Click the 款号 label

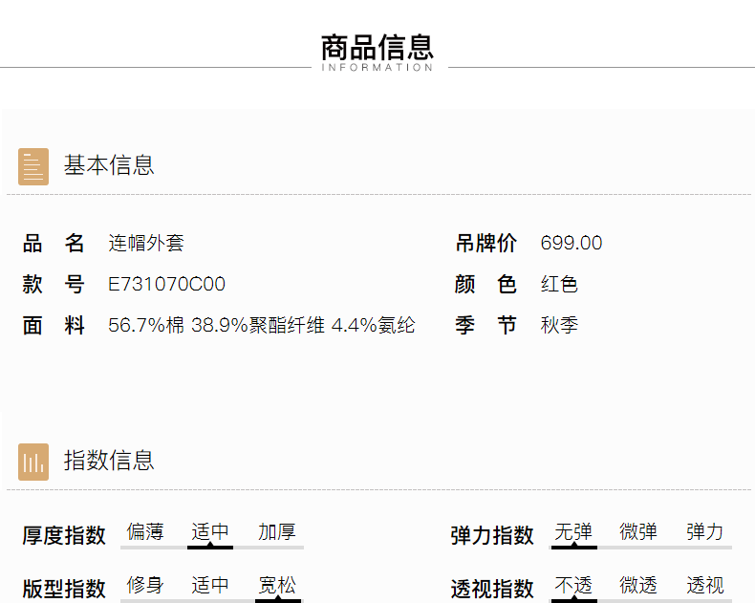point(54,284)
